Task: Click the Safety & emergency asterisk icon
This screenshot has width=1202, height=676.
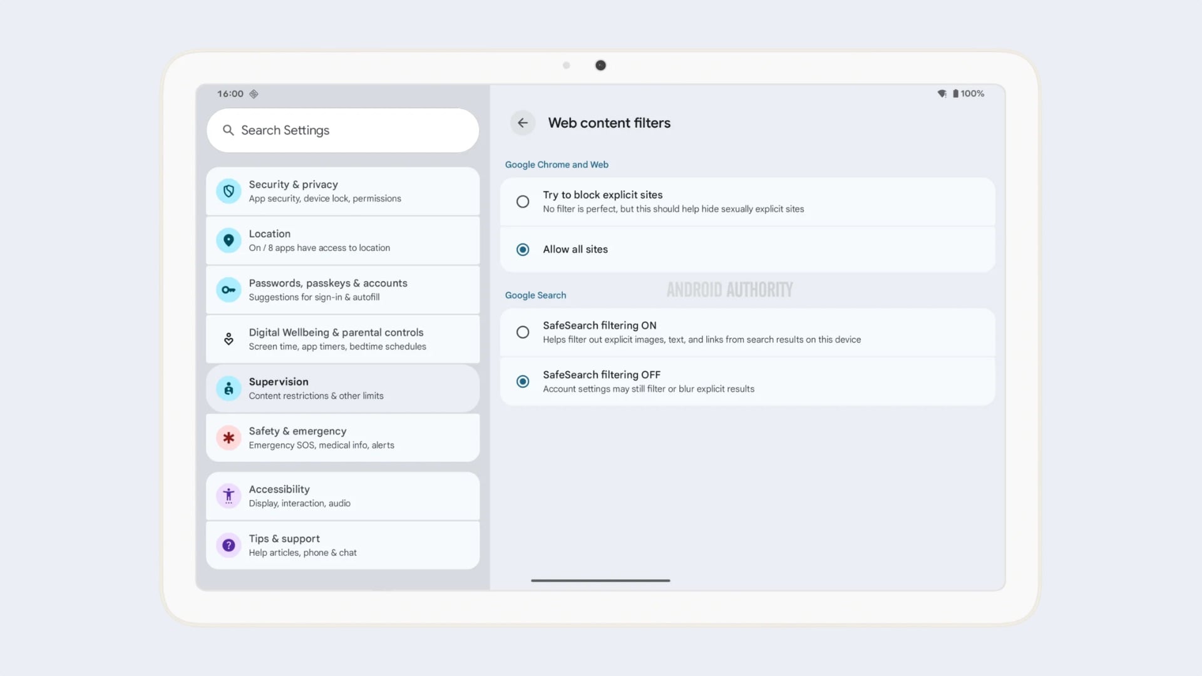Action: pyautogui.click(x=229, y=438)
